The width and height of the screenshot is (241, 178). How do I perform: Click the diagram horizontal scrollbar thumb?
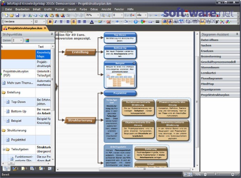click(x=144, y=169)
